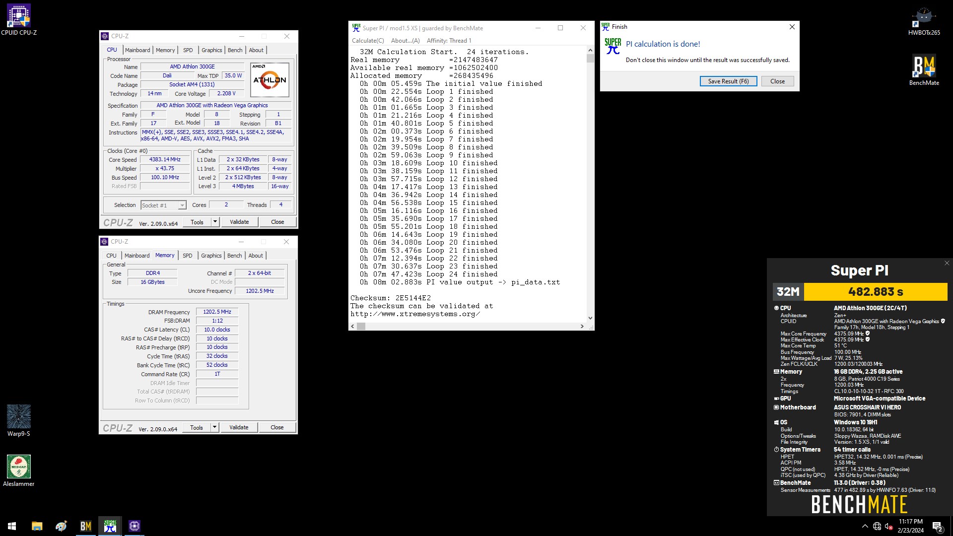Click the Core Speed value 4383.14 MHz

pyautogui.click(x=165, y=160)
